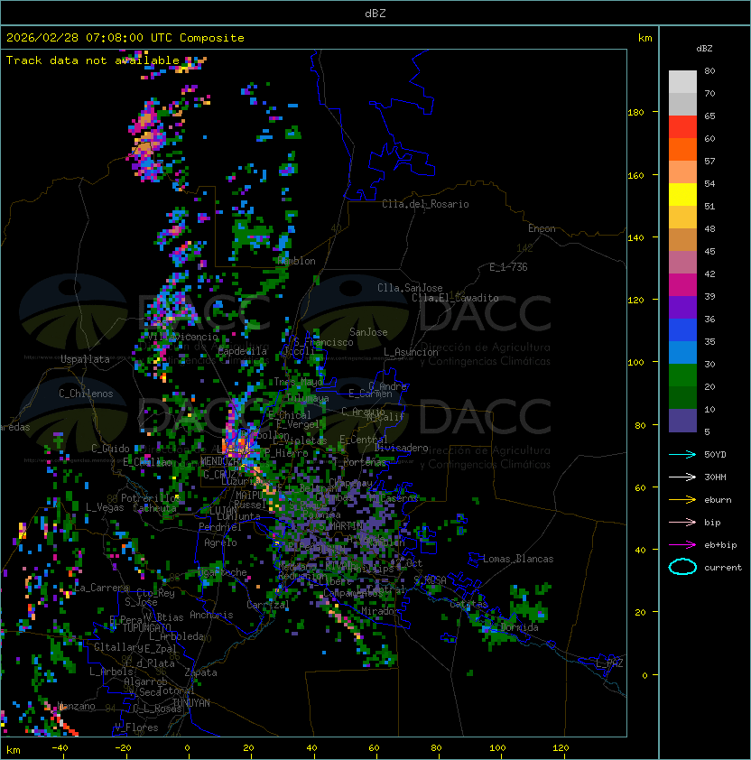Click the 'Manzano' map label
Viewport: 751px width, 760px height.
point(76,706)
